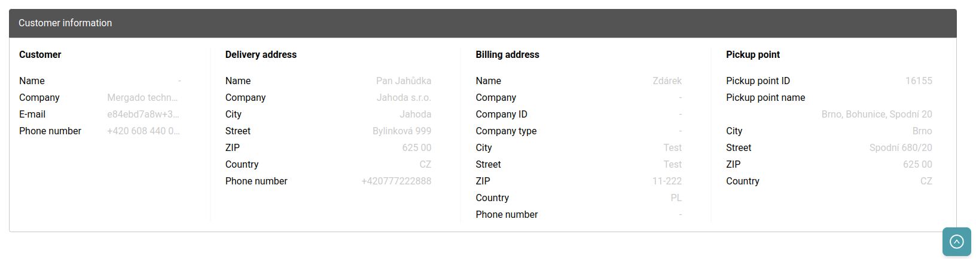The width and height of the screenshot is (976, 259).
Task: Click the customer phone number +420 608 440
Action: [143, 131]
